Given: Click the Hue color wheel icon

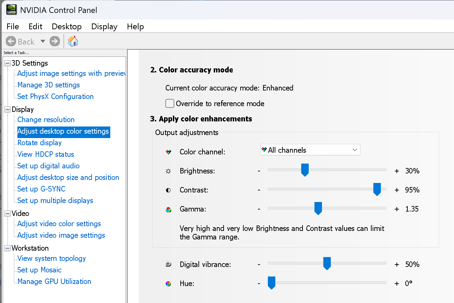Looking at the screenshot, I should (x=168, y=284).
